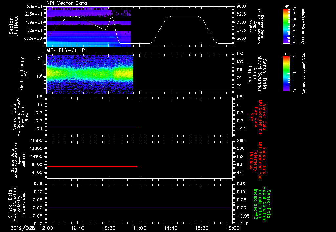Click the "14:40" time tick label
This screenshot has height=232, width=336.
tap(171, 228)
